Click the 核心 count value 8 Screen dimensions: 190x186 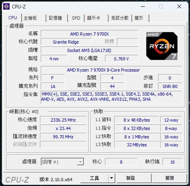(121, 162)
